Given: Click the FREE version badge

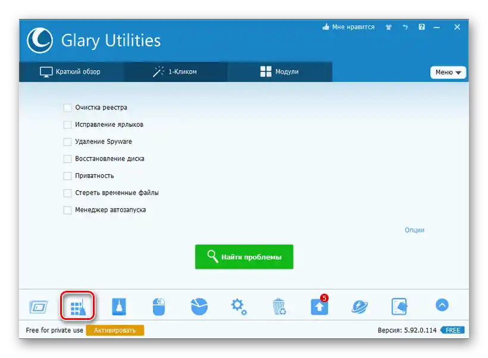Looking at the screenshot, I should [452, 330].
